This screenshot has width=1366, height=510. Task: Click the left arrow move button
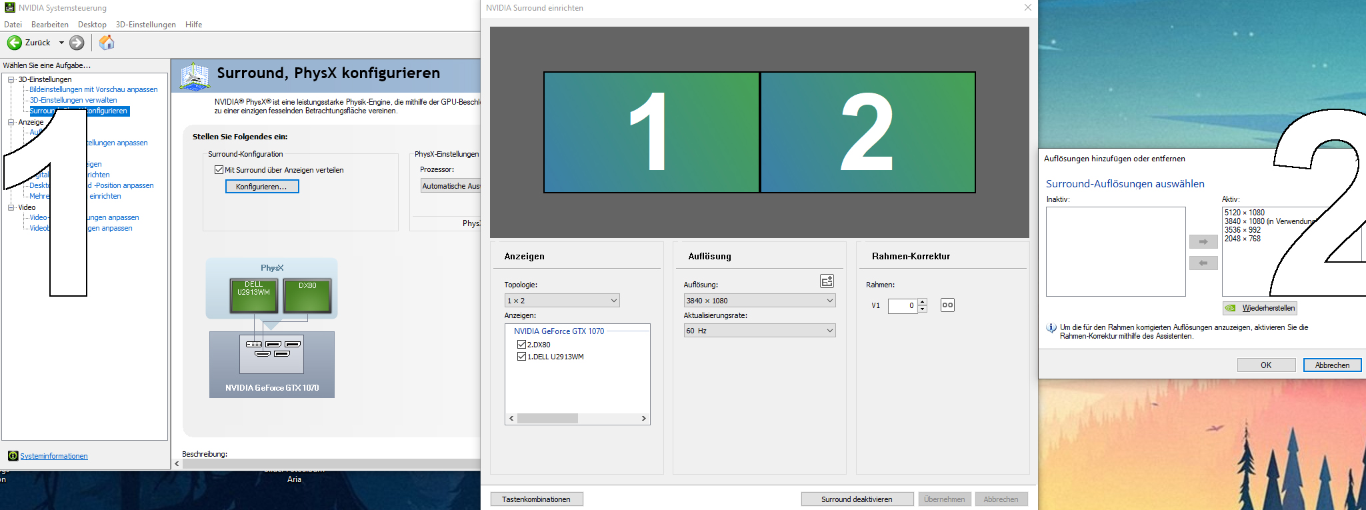(x=1203, y=263)
